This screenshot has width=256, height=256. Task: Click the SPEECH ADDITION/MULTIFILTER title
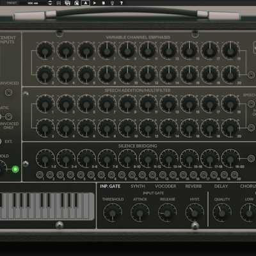click(x=138, y=90)
